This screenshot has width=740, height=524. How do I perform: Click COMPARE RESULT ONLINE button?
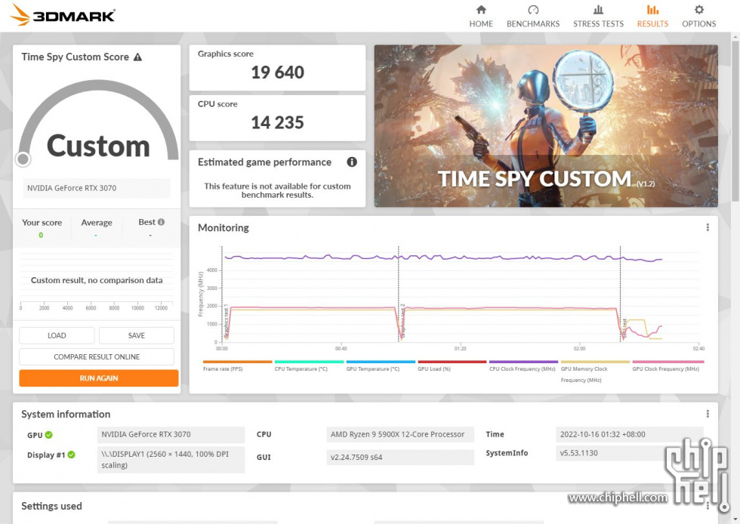(x=97, y=356)
